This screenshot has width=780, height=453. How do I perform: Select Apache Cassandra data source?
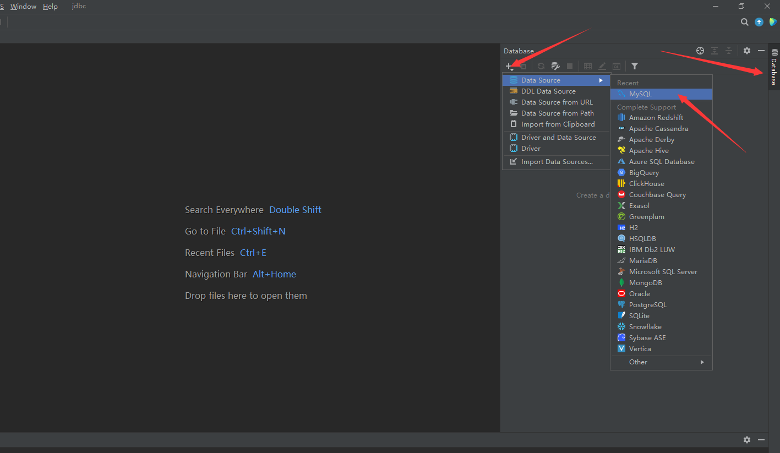[661, 129]
